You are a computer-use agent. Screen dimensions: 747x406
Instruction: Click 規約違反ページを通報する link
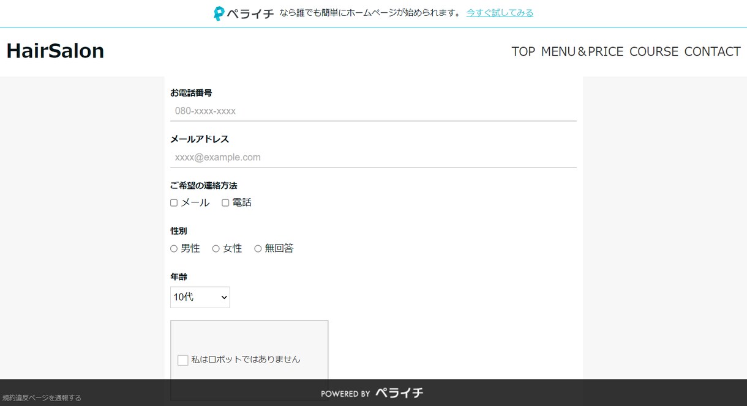pyautogui.click(x=42, y=398)
